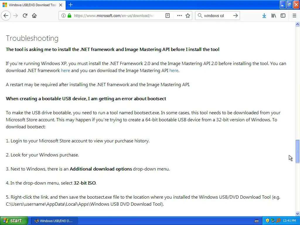Viewport: 300px width, 225px height.
Task: Click the safely remove hardware tray icon
Action: tap(273, 221)
